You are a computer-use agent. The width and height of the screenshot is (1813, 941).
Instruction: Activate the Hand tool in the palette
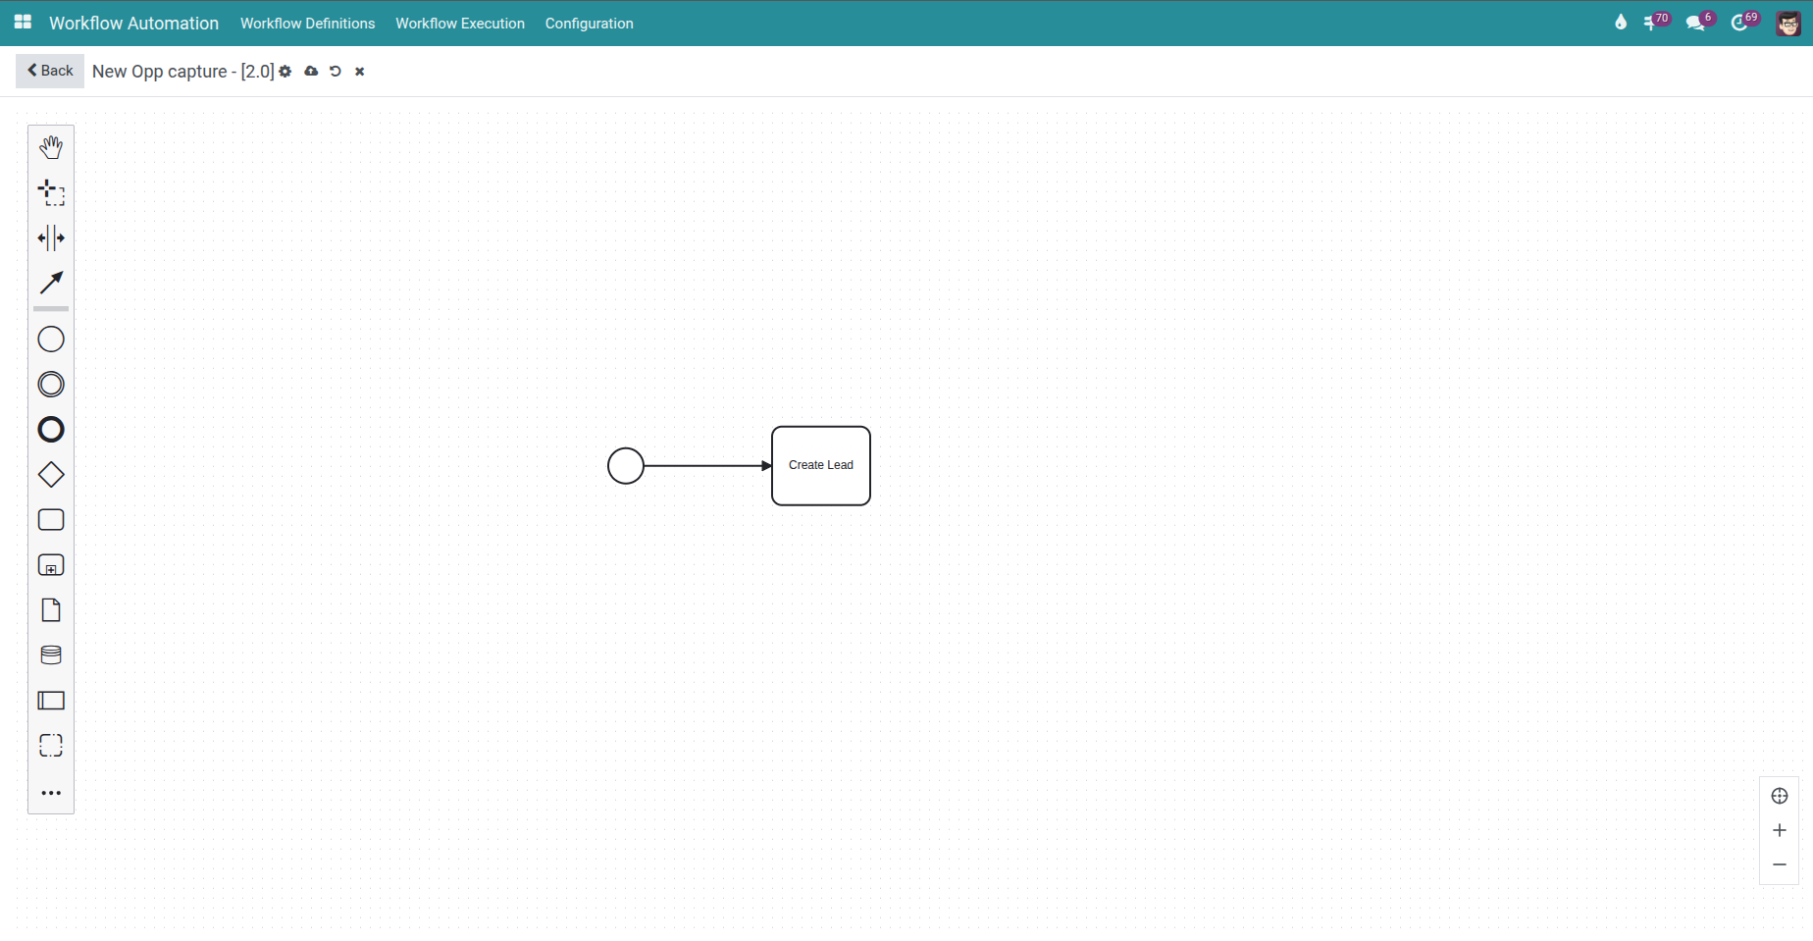pyautogui.click(x=50, y=147)
